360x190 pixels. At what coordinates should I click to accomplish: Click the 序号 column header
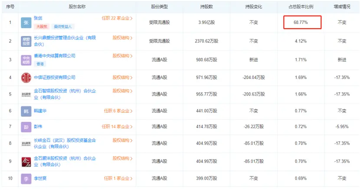tap(10, 7)
